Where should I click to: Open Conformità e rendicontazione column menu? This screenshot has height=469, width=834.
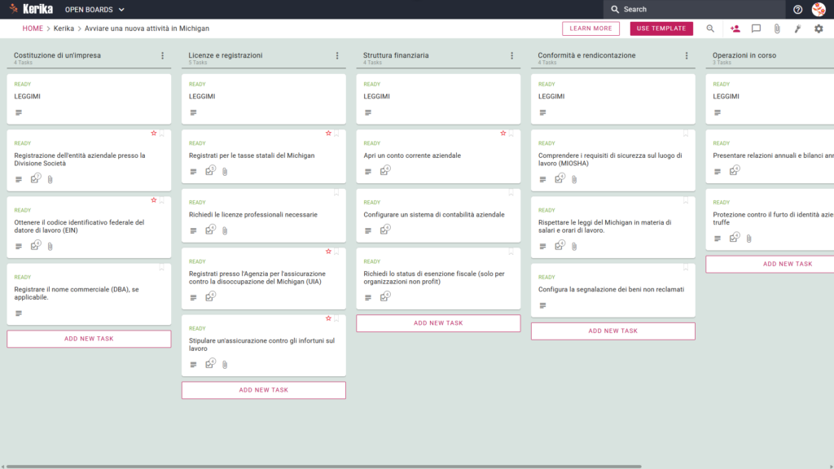(x=687, y=56)
